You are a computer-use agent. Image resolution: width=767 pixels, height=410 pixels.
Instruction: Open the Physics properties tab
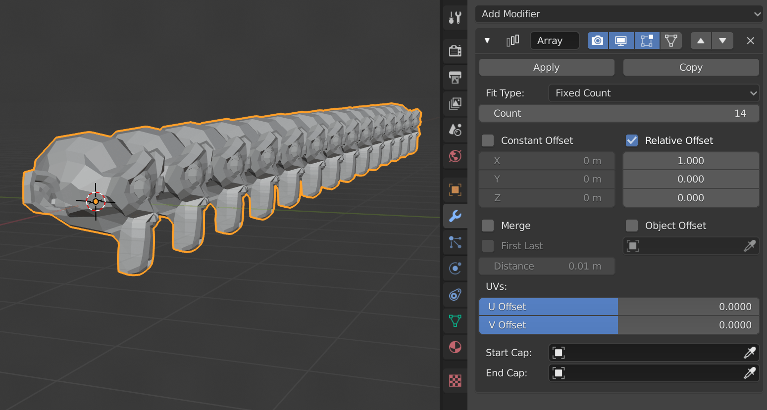coord(455,268)
